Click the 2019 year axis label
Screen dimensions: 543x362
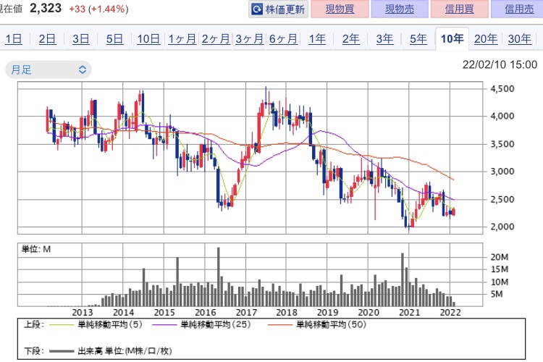[327, 313]
